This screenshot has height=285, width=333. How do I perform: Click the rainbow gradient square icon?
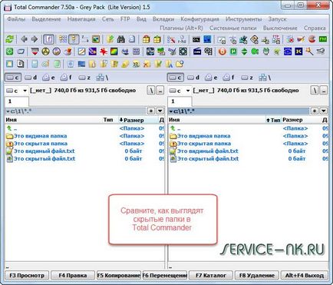click(x=114, y=51)
